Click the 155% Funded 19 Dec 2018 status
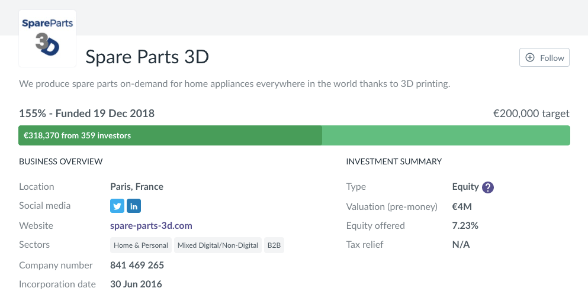The image size is (588, 301). (86, 114)
